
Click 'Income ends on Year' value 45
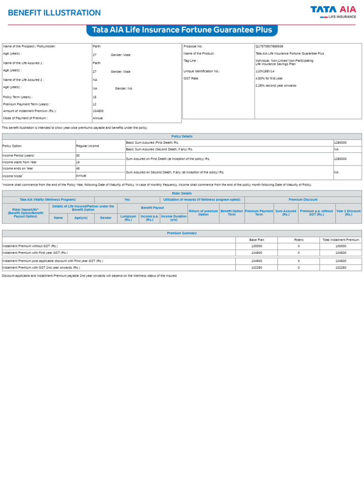78,168
